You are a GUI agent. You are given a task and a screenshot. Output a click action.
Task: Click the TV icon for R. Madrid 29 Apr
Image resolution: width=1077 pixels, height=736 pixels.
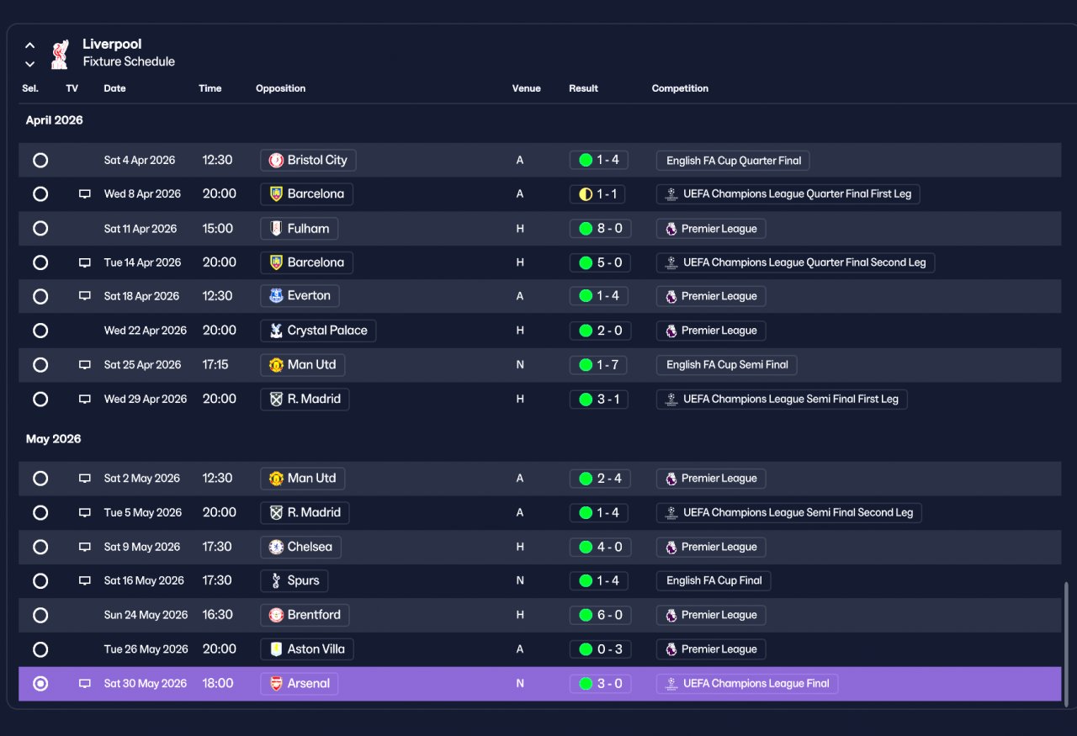coord(85,400)
